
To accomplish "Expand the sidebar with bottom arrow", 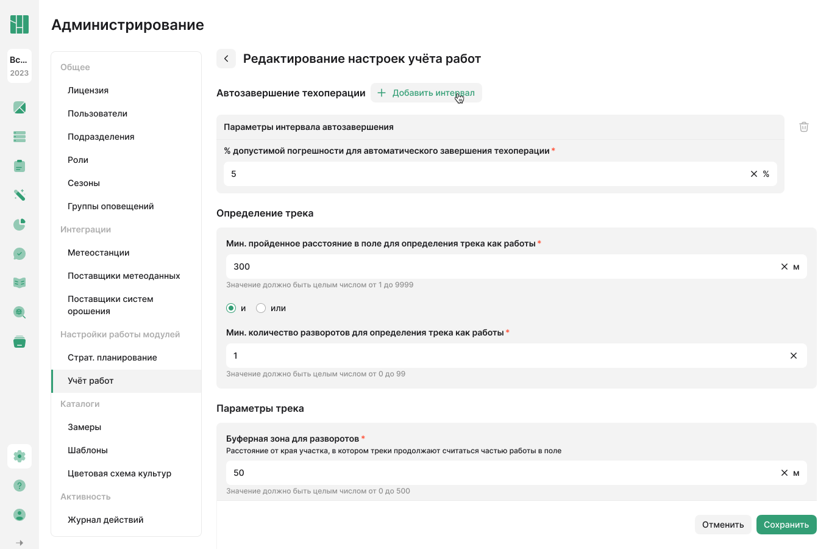I will click(x=20, y=542).
